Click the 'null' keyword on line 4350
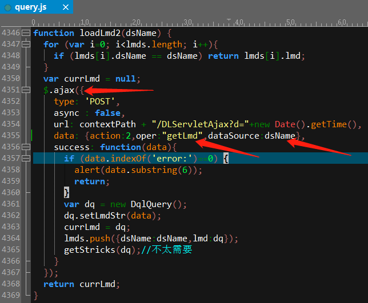368x303 pixels. click(126, 79)
